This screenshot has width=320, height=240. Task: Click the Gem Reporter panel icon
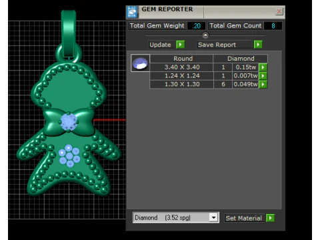coord(132,12)
